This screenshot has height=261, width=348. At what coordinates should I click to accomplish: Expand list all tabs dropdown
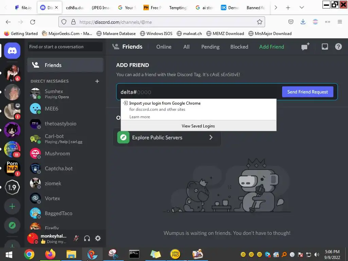(x=302, y=7)
